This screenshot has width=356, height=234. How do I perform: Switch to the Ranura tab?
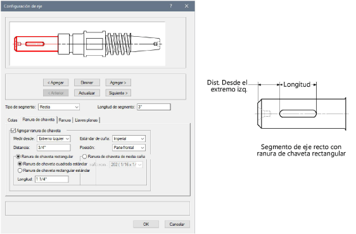(x=65, y=120)
